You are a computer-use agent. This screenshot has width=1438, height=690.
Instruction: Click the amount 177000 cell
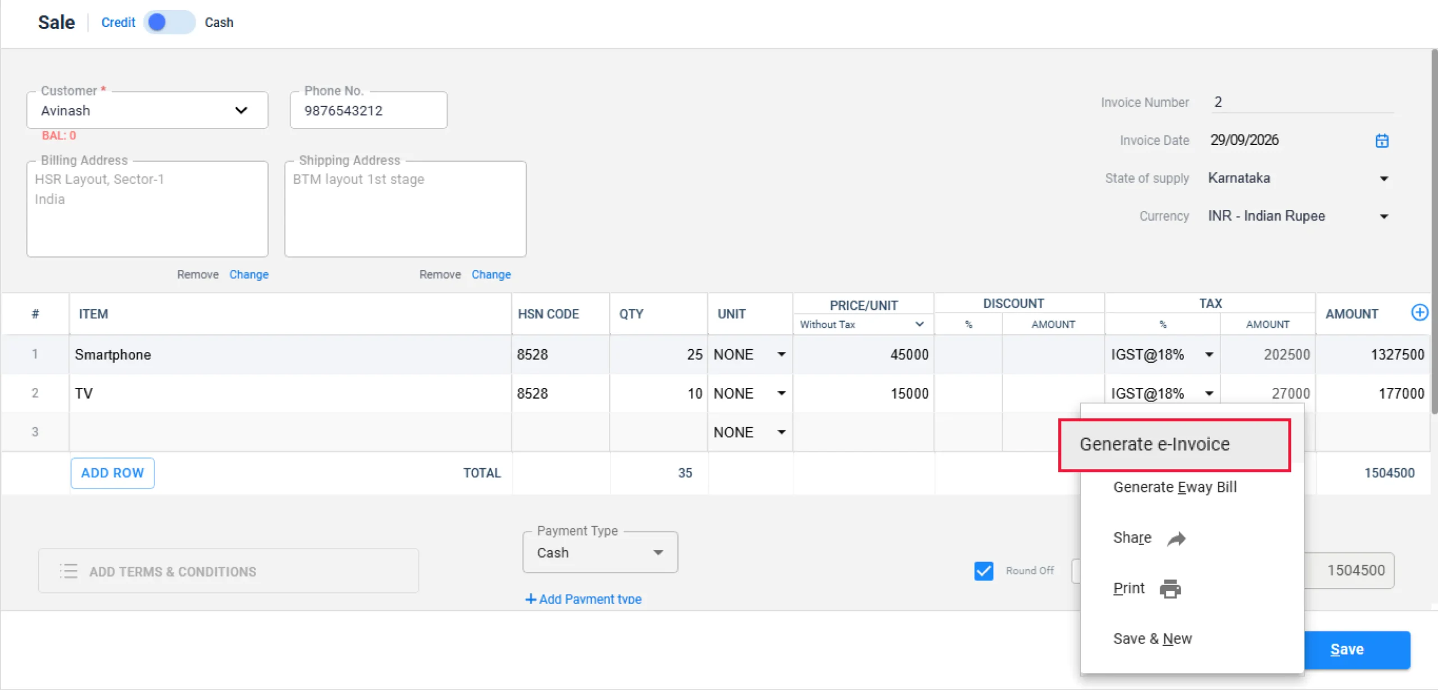tap(1372, 394)
